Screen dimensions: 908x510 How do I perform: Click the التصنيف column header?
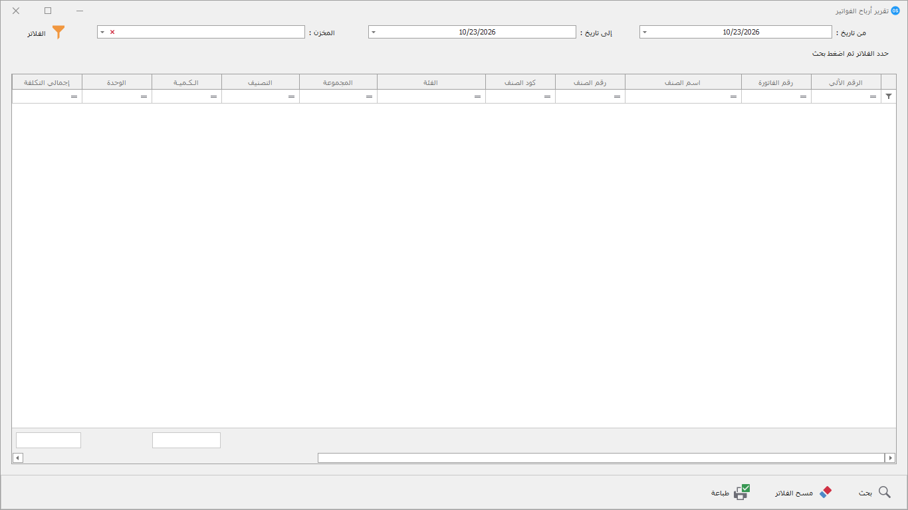(x=261, y=82)
